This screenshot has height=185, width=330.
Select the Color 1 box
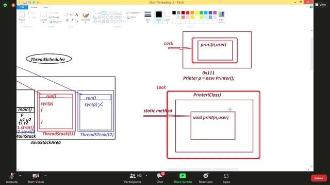coord(159,17)
